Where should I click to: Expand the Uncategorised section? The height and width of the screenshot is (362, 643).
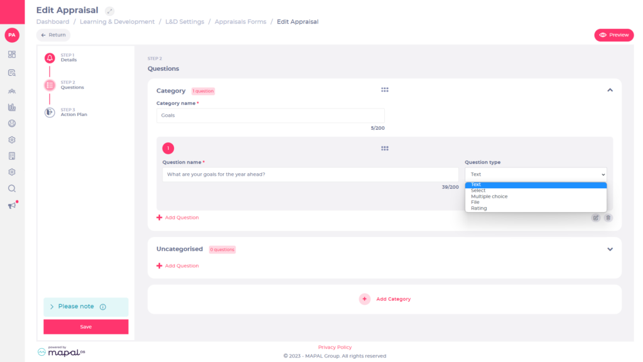point(609,249)
